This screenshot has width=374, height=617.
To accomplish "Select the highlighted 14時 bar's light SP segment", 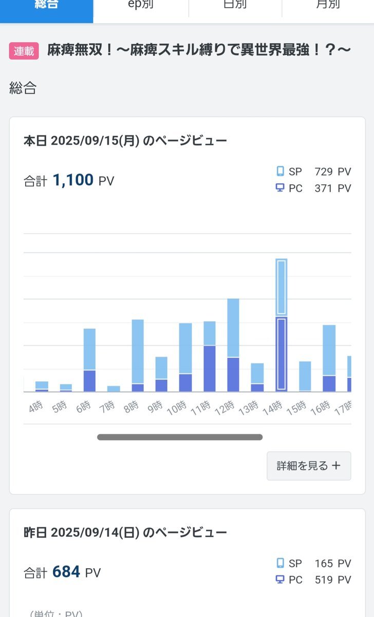I will click(x=281, y=287).
